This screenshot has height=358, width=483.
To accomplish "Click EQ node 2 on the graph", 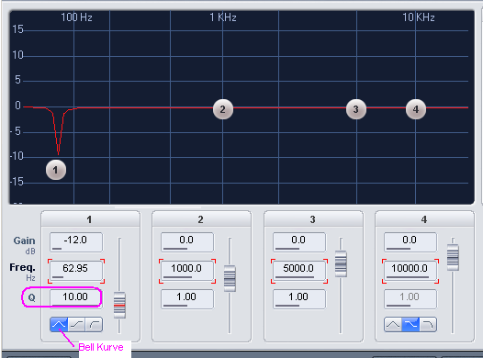I will tap(223, 109).
